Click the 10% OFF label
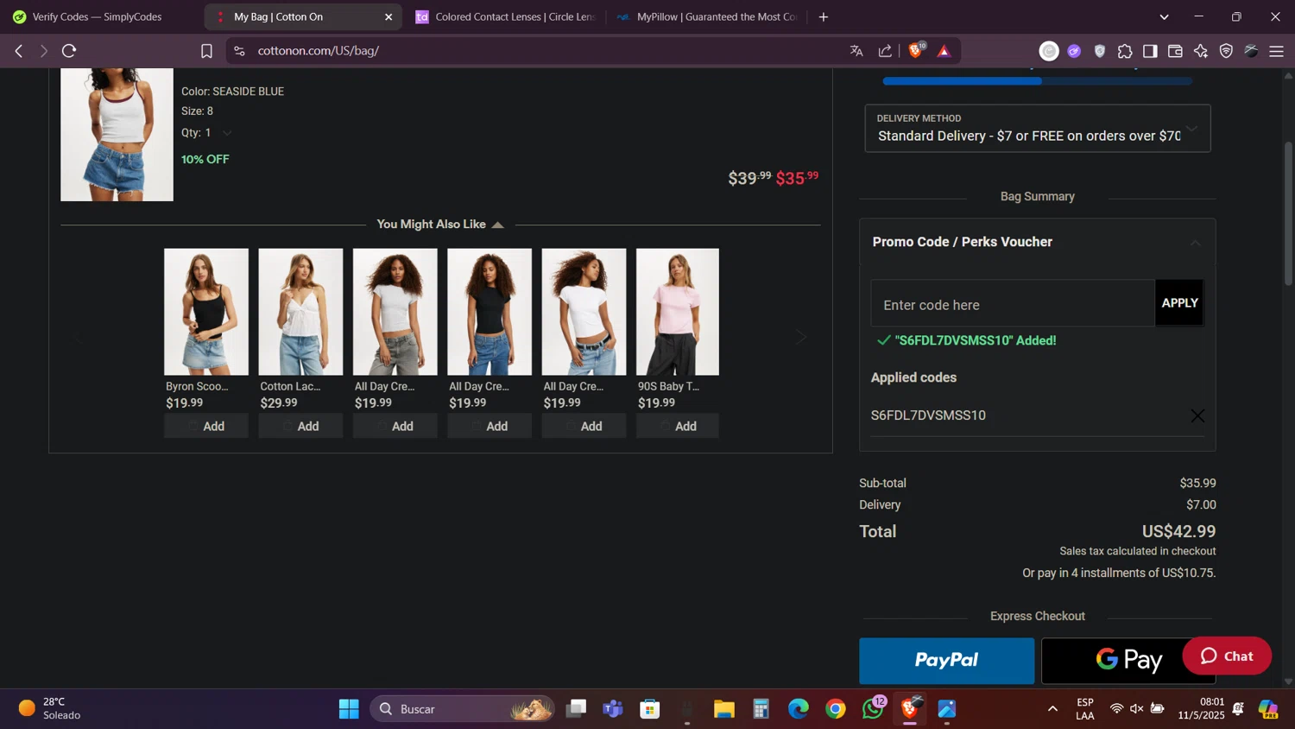Viewport: 1295px width, 729px height. click(x=205, y=160)
